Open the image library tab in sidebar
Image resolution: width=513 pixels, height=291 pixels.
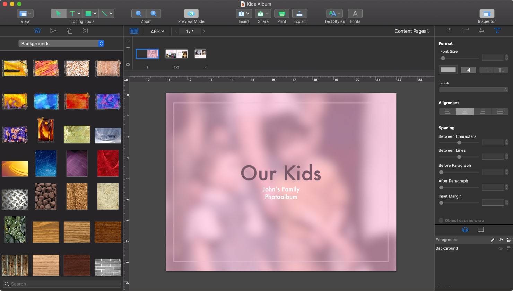pyautogui.click(x=53, y=31)
